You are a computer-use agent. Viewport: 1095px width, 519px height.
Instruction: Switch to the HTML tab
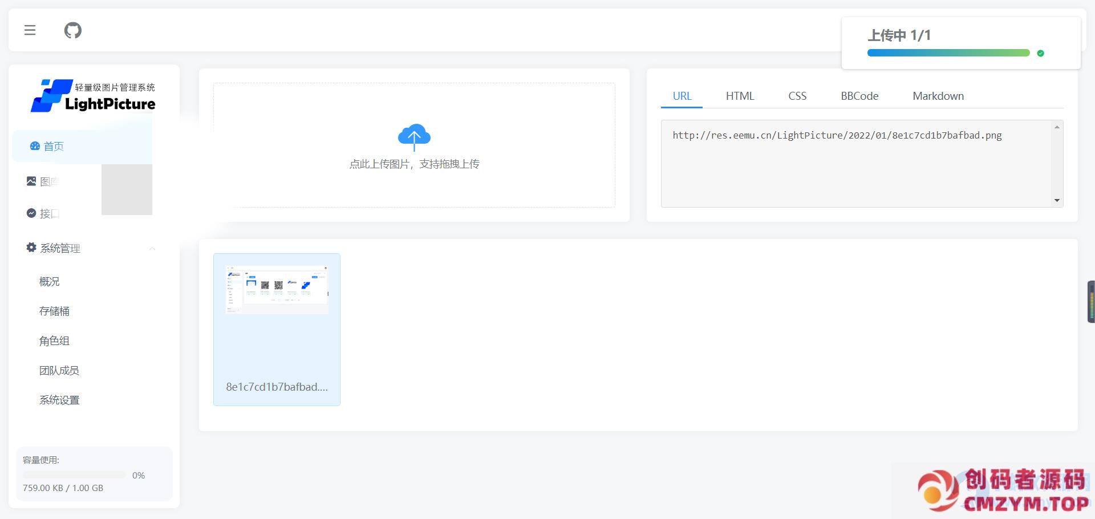coord(740,96)
